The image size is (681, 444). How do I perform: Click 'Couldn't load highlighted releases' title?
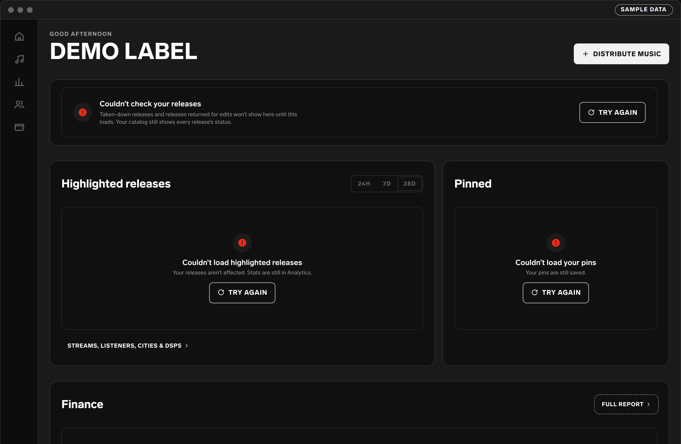point(242,262)
